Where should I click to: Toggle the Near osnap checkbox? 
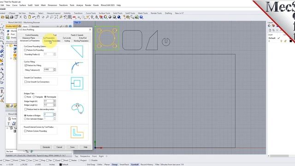pos(4,160)
